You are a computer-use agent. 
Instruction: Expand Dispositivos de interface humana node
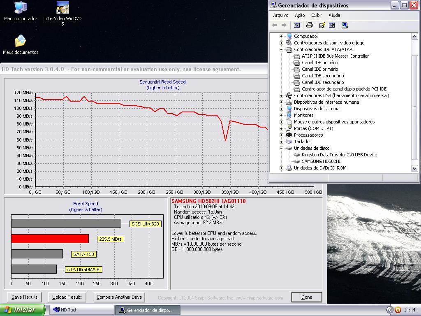click(281, 102)
